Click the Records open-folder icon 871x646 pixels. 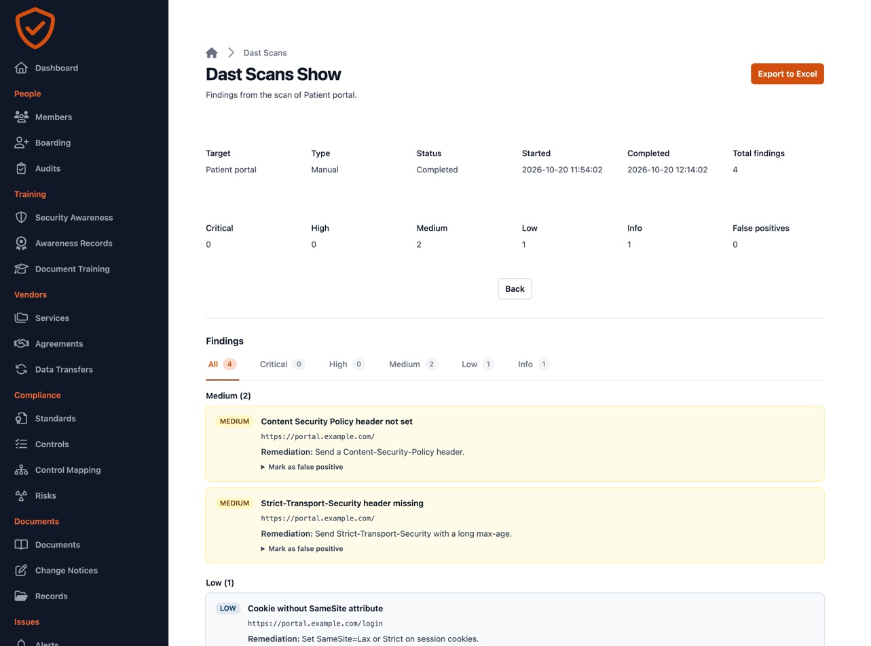click(x=21, y=596)
